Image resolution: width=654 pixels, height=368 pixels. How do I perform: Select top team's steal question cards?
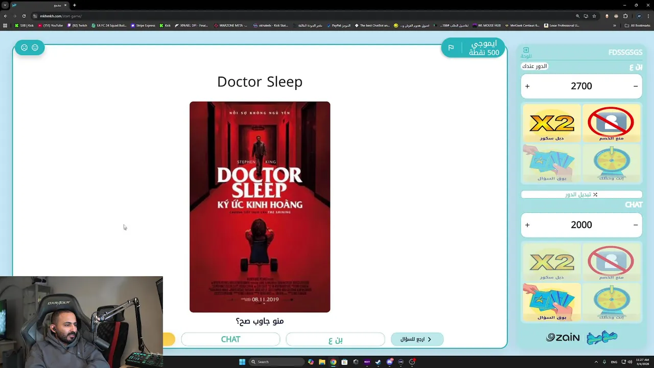(552, 163)
